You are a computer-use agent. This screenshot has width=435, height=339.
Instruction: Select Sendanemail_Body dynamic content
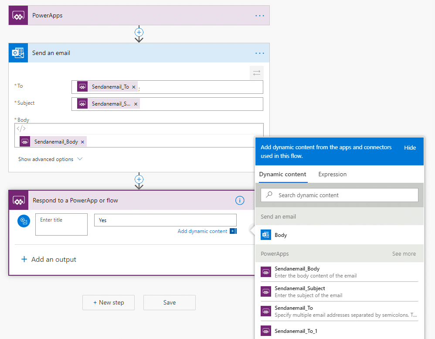click(339, 272)
